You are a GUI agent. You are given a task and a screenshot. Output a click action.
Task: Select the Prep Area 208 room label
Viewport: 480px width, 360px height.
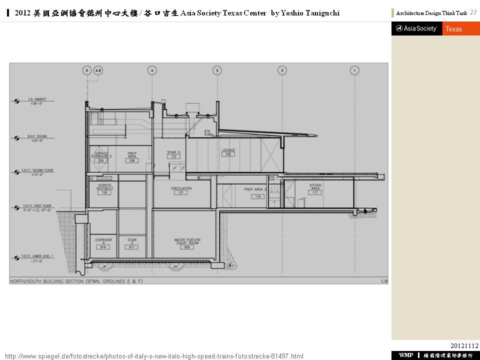[132, 156]
